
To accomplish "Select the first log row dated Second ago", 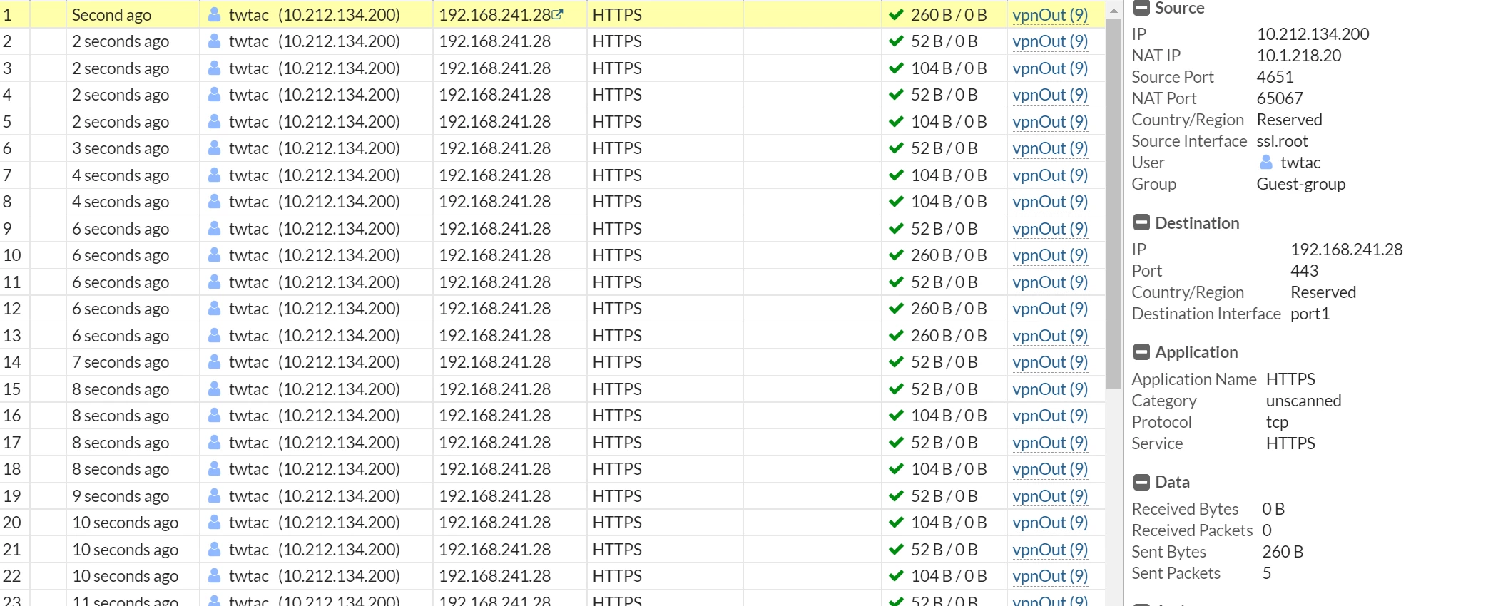I will tap(552, 14).
